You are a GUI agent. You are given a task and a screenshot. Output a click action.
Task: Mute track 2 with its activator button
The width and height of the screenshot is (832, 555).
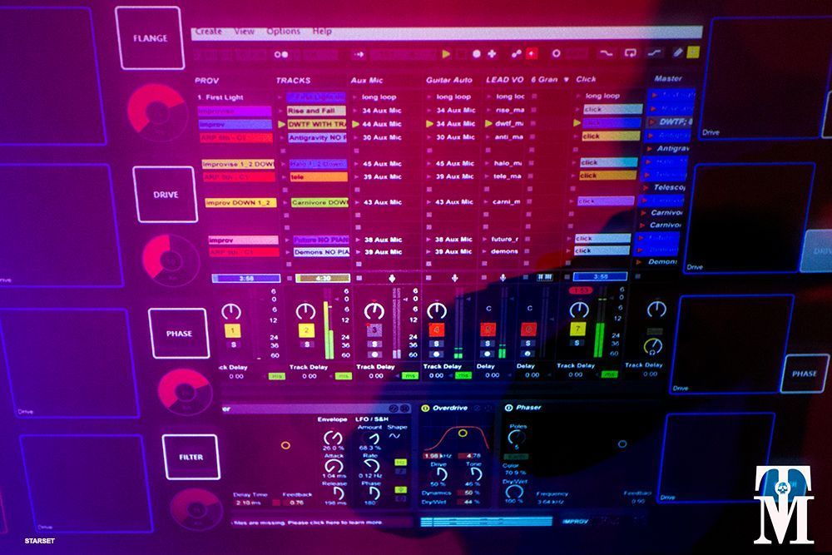(306, 331)
